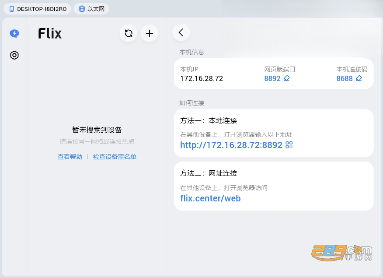Edit the web port 8892 pencil icon

click(x=286, y=78)
